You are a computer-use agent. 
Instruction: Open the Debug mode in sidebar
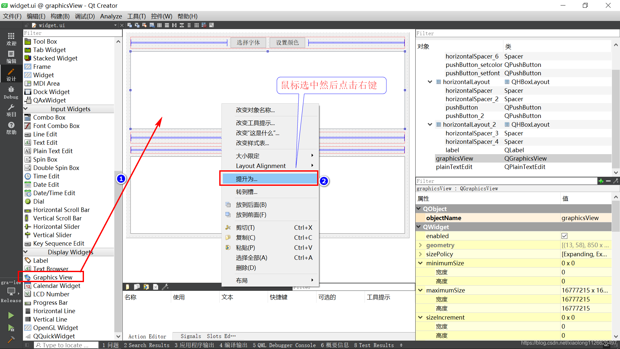11,92
